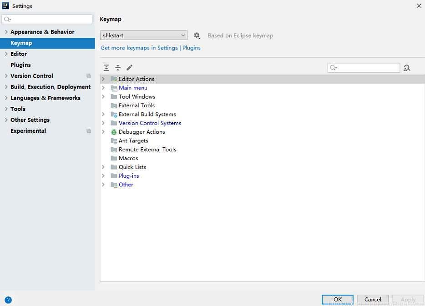Select Tool Windows tree row

(x=263, y=96)
